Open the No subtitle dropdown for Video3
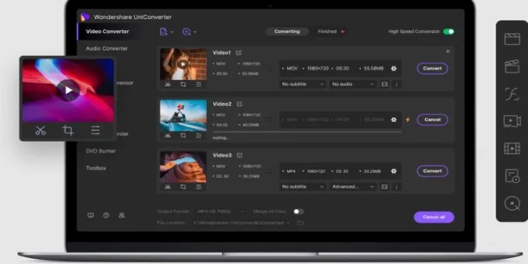 [303, 187]
